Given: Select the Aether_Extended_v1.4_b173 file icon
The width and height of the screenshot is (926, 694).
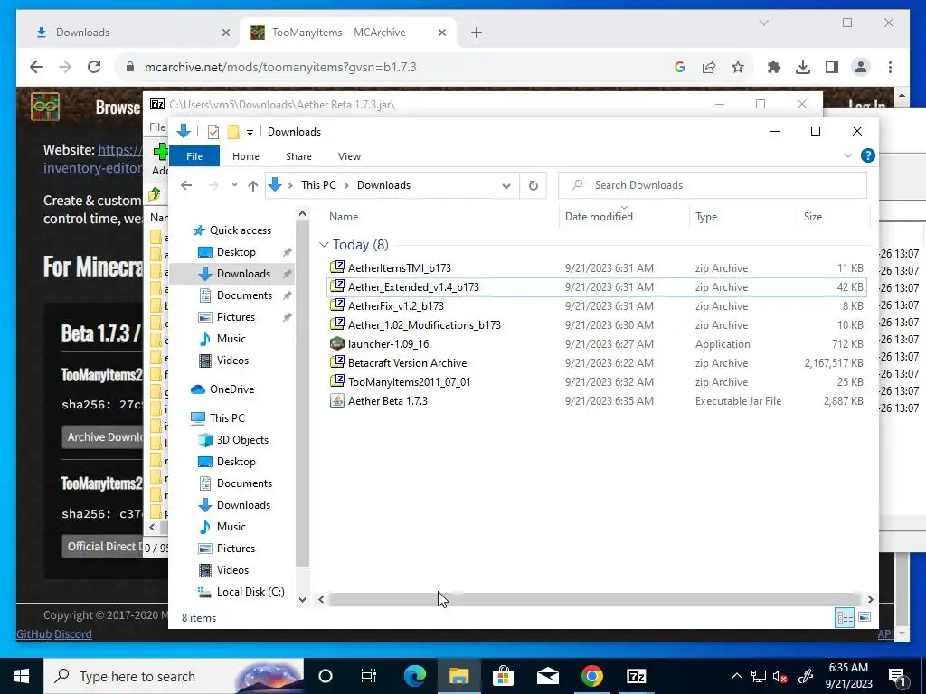Looking at the screenshot, I should point(337,286).
